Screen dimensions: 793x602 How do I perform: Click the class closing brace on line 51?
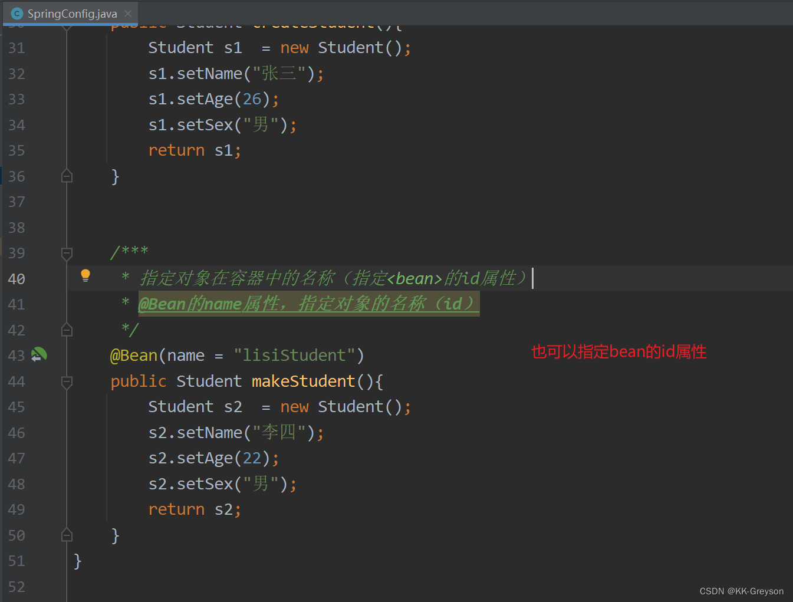77,561
